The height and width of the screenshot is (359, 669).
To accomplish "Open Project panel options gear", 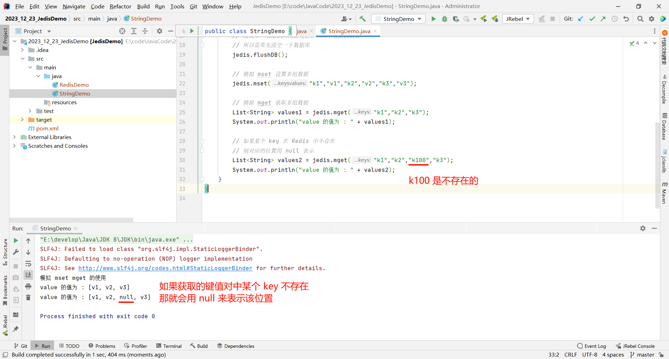I will 160,31.
